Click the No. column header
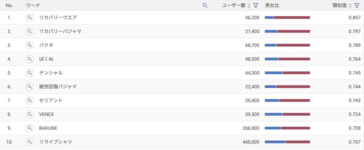This screenshot has width=364, height=150. click(9, 5)
